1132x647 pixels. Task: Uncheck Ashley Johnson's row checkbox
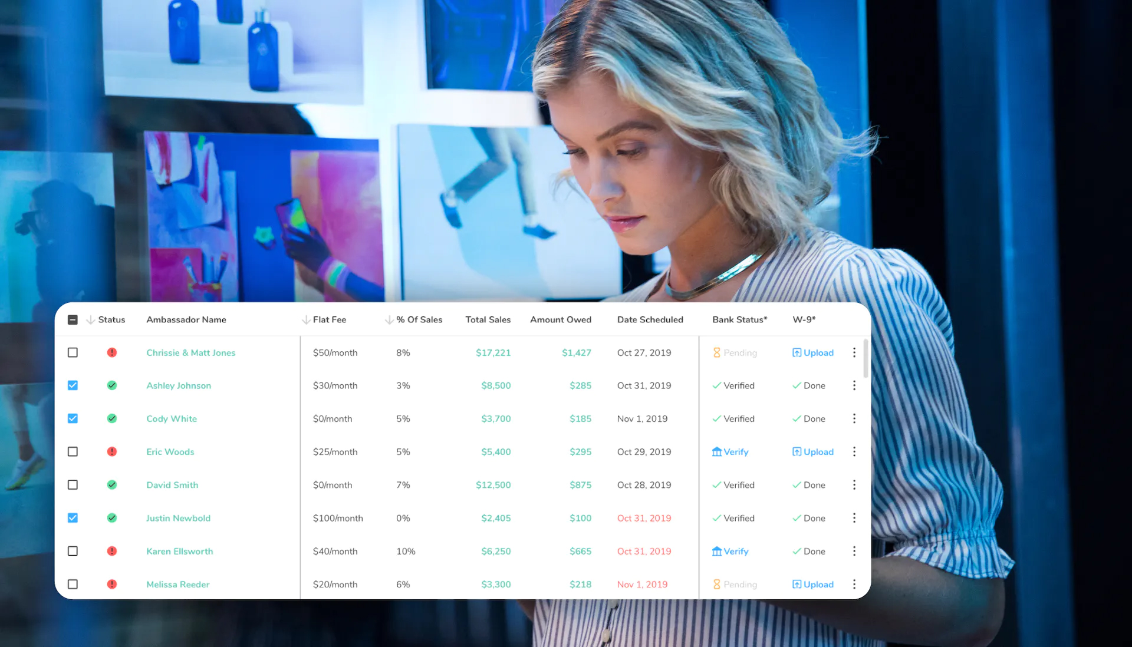(x=73, y=385)
